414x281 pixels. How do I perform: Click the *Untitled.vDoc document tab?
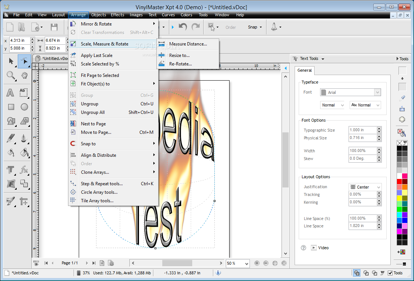(52, 59)
